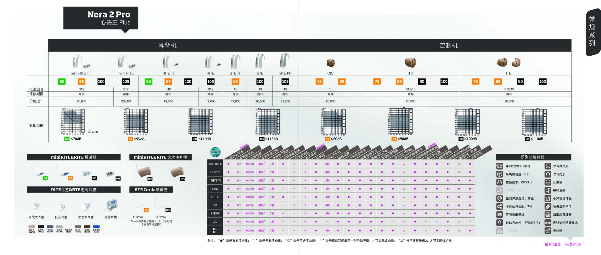The width and height of the screenshot is (601, 255).
Task: Click the 电池型号 row label
Action: (36, 90)
